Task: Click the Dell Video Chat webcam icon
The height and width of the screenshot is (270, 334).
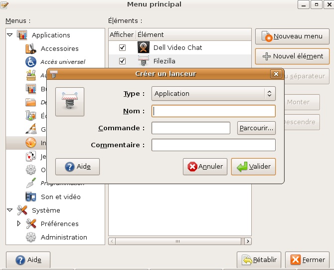Action: click(144, 47)
